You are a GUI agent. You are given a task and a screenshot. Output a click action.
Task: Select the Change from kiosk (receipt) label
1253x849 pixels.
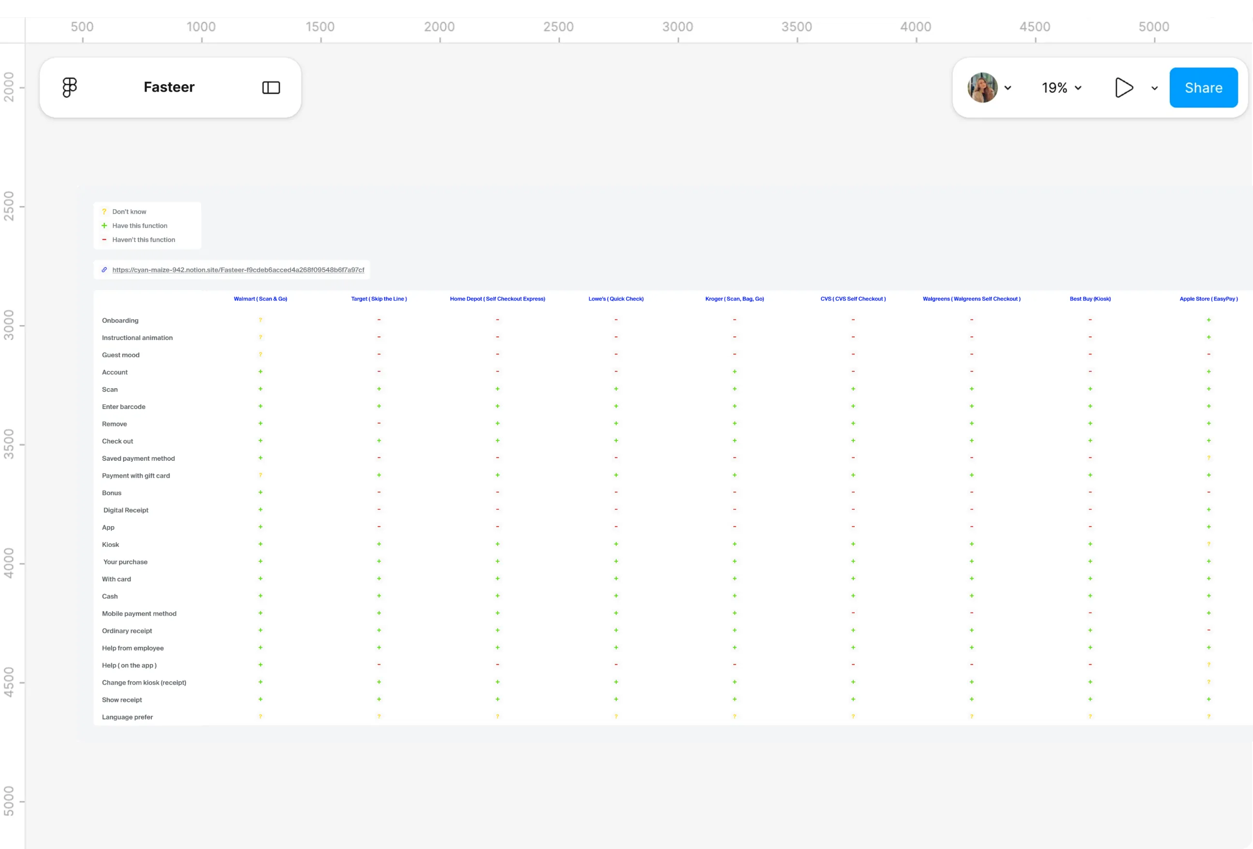[144, 683]
